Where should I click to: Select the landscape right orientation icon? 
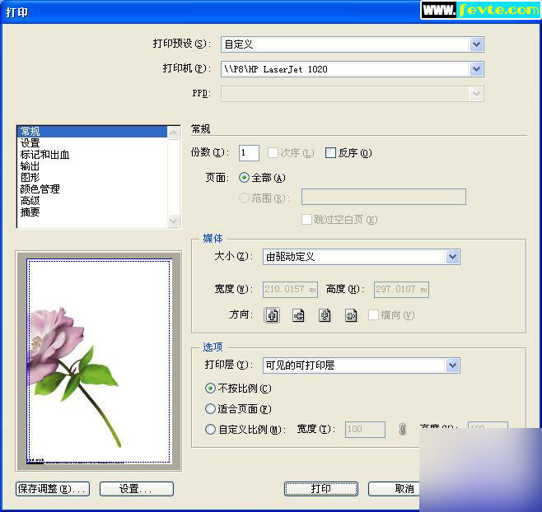(352, 314)
